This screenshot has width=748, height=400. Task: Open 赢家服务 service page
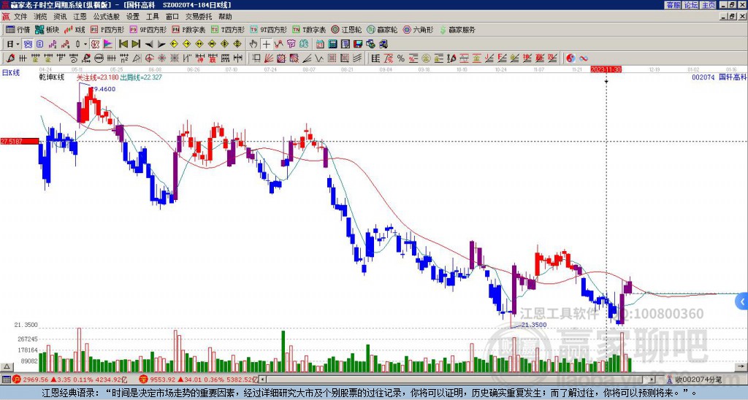pos(457,29)
